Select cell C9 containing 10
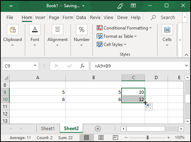 (x=133, y=92)
